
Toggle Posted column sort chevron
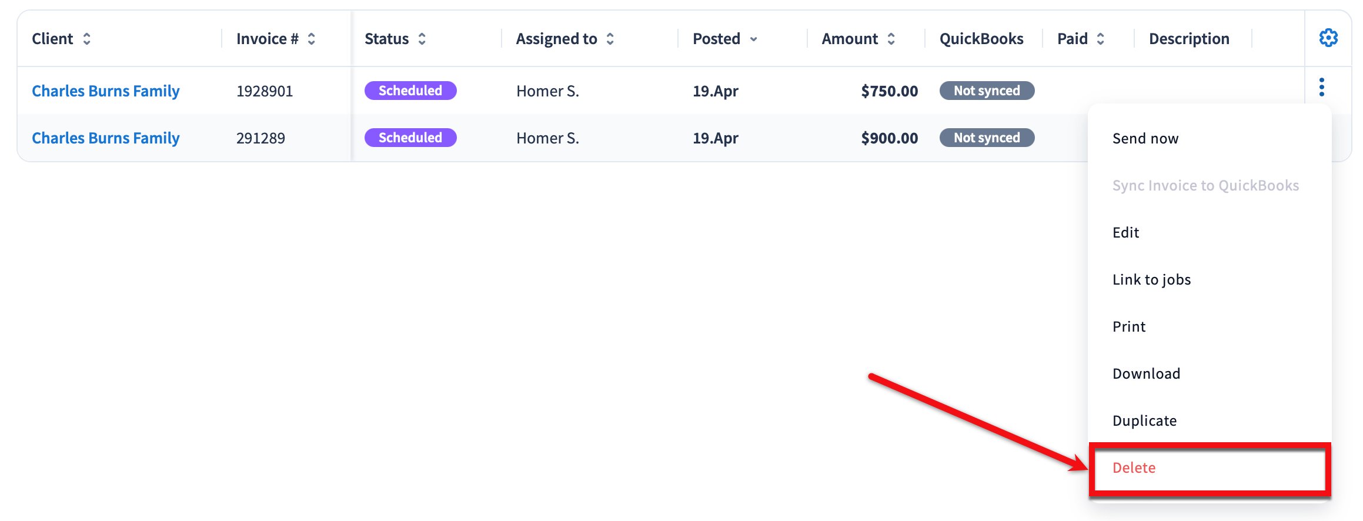point(754,39)
